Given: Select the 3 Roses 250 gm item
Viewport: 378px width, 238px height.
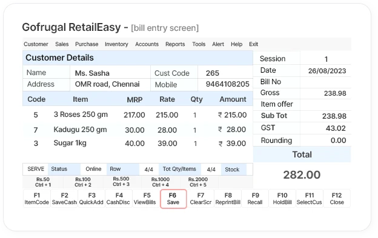Looking at the screenshot, I should click(81, 114).
